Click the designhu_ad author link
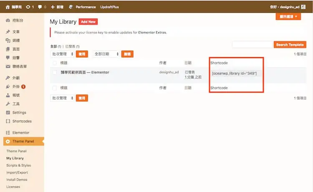The image size is (313, 192). 169,72
